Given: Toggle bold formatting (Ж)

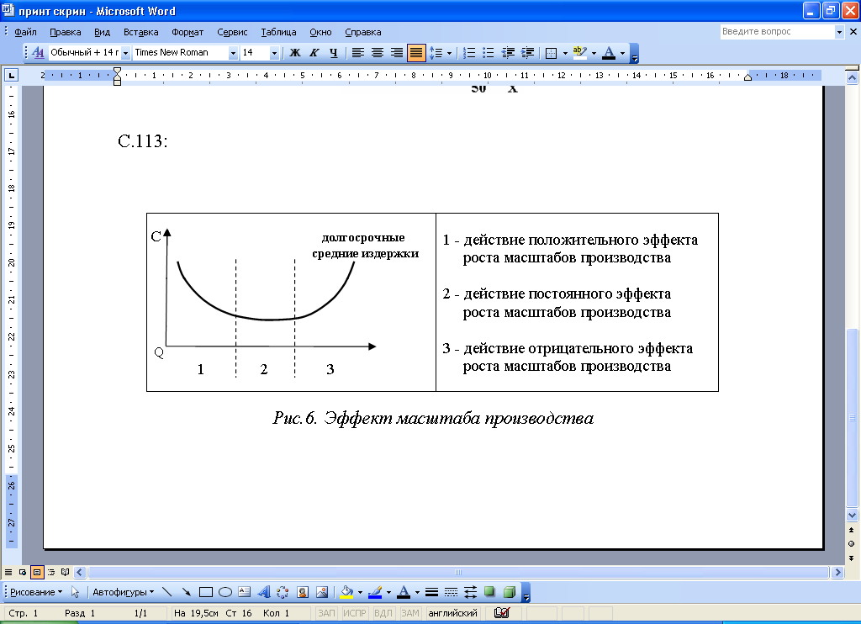Looking at the screenshot, I should [295, 53].
